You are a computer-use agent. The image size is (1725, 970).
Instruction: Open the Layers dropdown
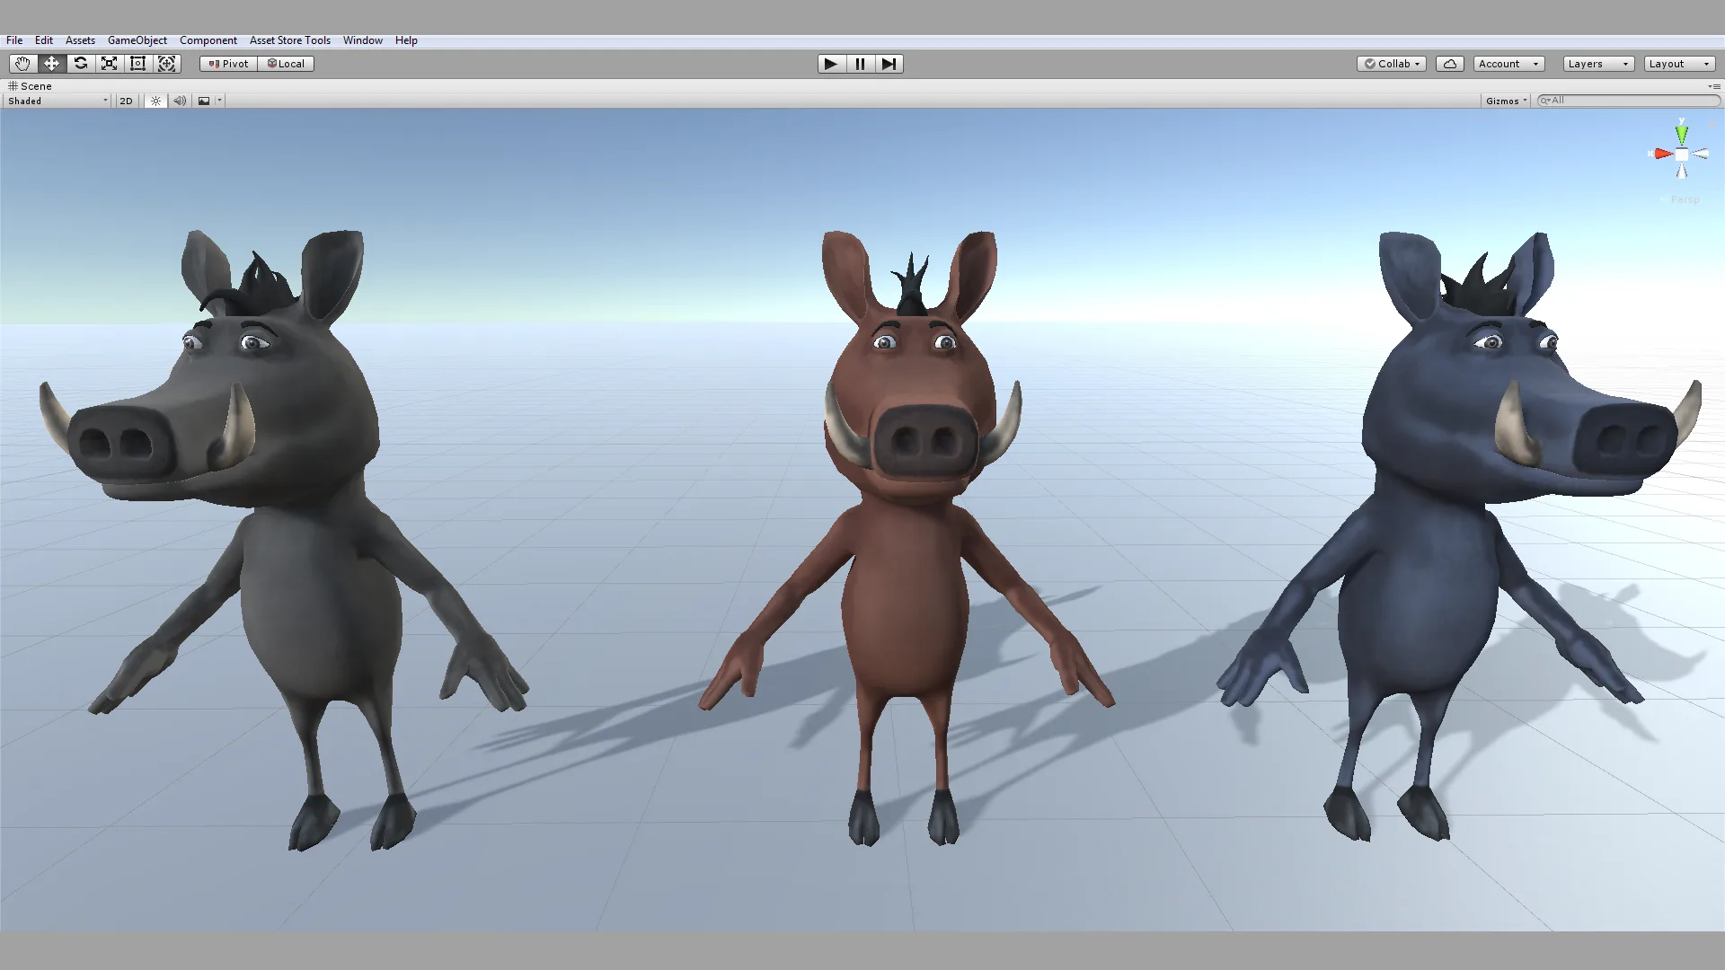point(1598,64)
